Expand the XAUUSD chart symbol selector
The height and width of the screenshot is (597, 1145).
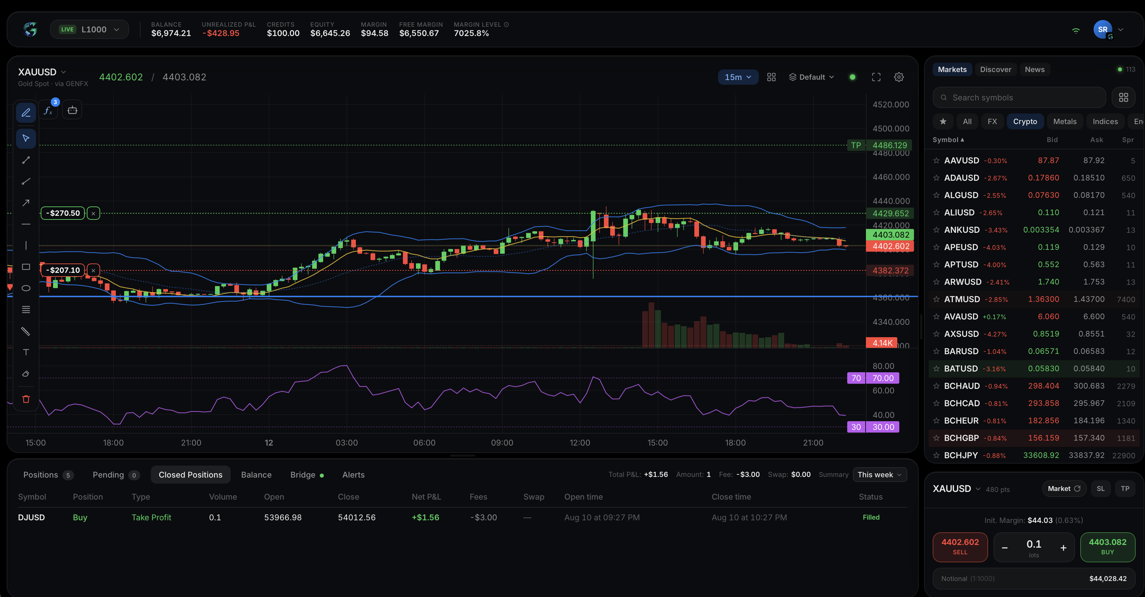(42, 72)
